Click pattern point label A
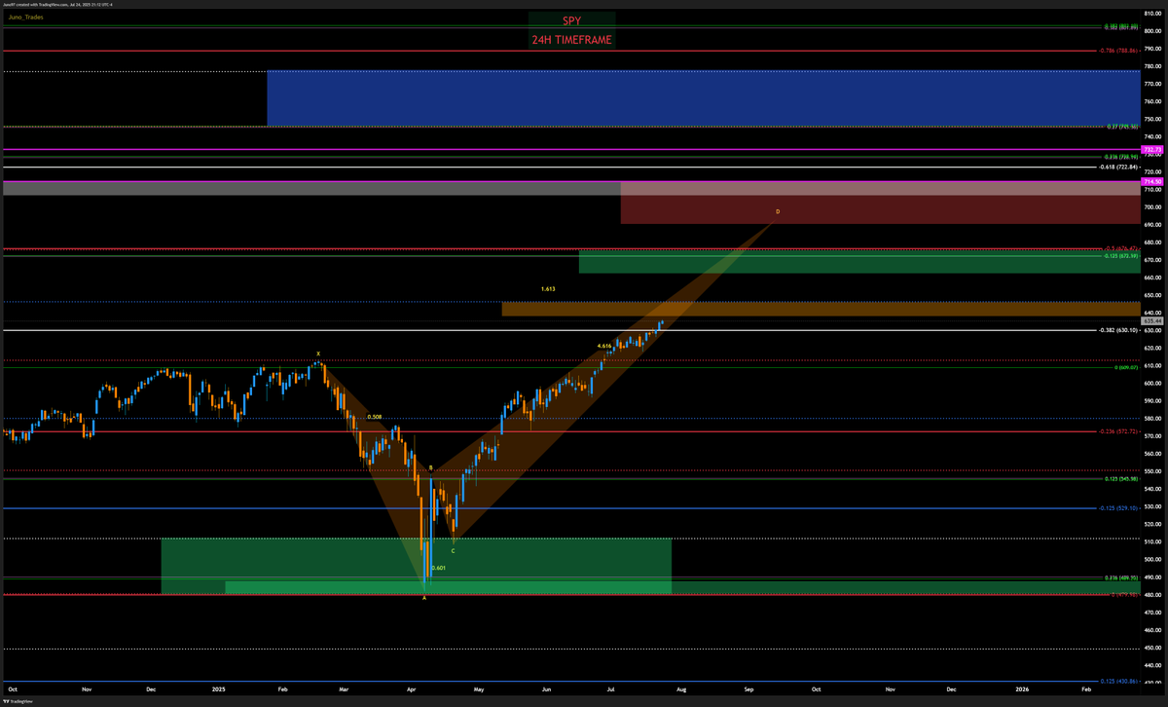The image size is (1168, 707). (424, 598)
